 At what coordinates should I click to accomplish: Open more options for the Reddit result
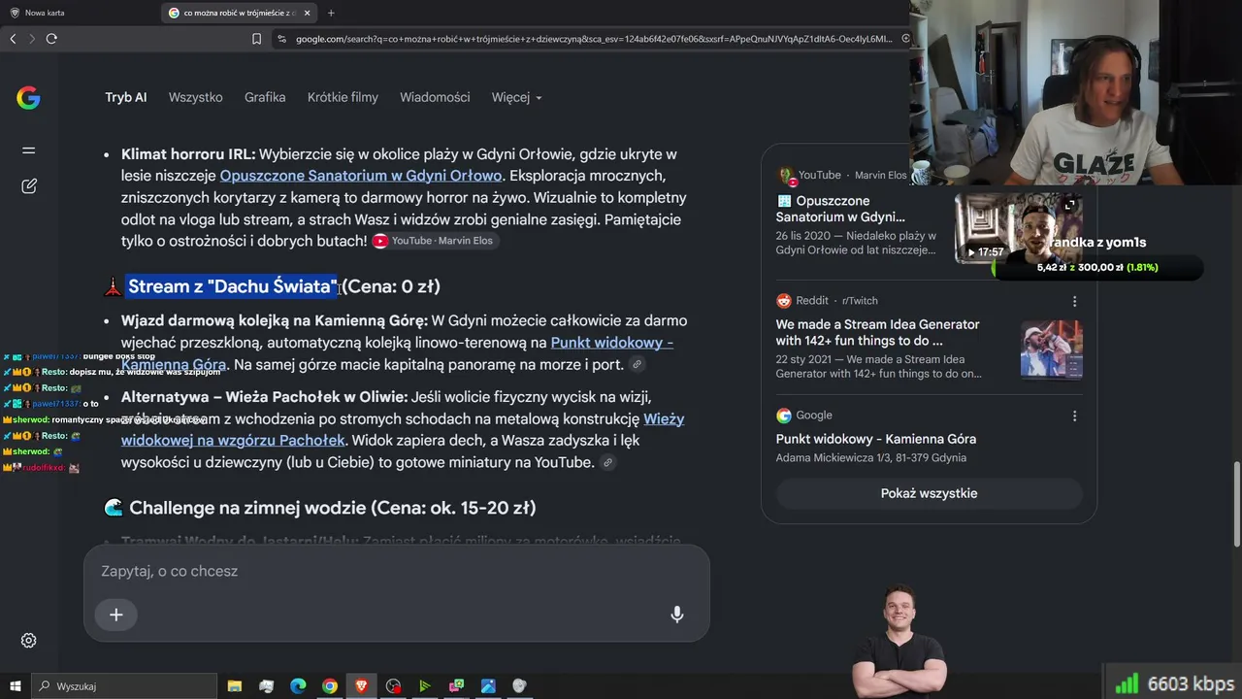pos(1074,301)
